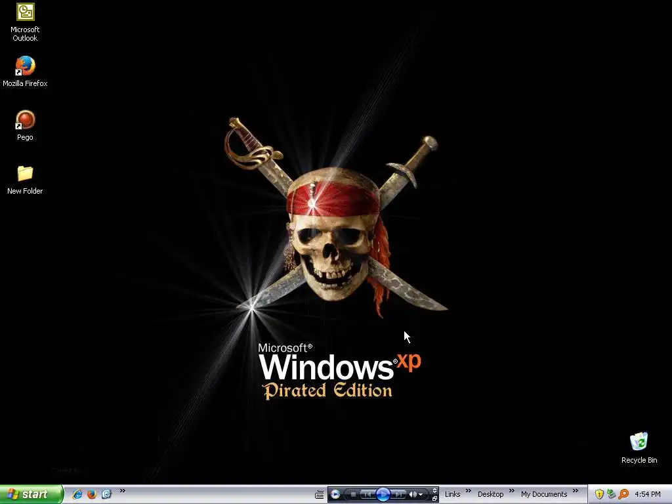The width and height of the screenshot is (672, 504).
Task: Expand the Quick Launch overflow chevron
Action: tap(123, 491)
